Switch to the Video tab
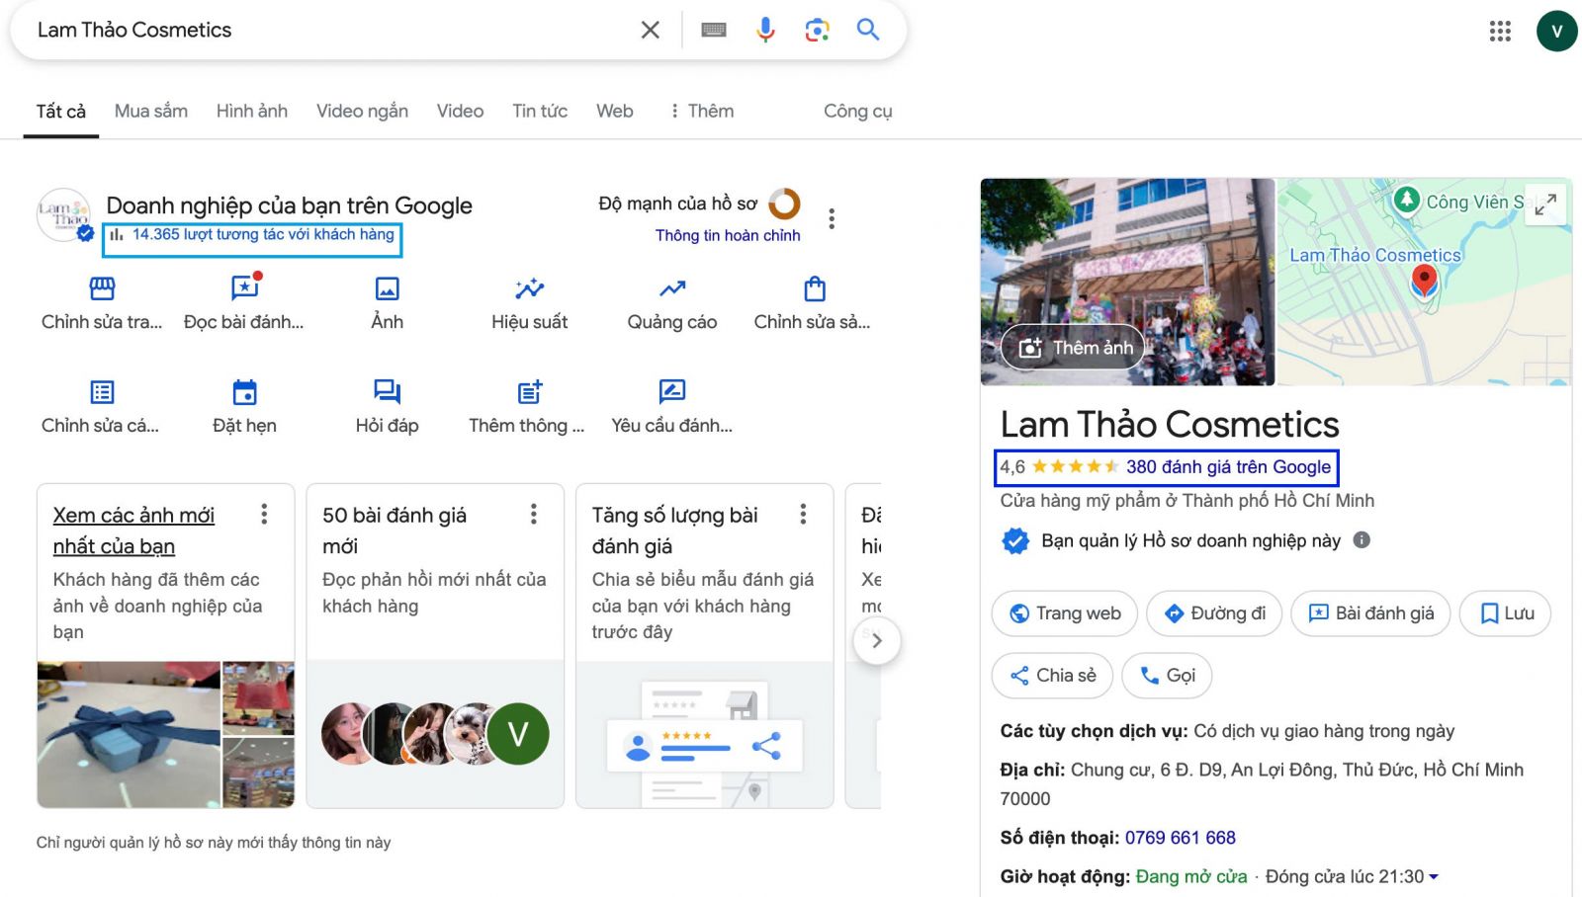Viewport: 1582px width, 897px height. point(460,111)
